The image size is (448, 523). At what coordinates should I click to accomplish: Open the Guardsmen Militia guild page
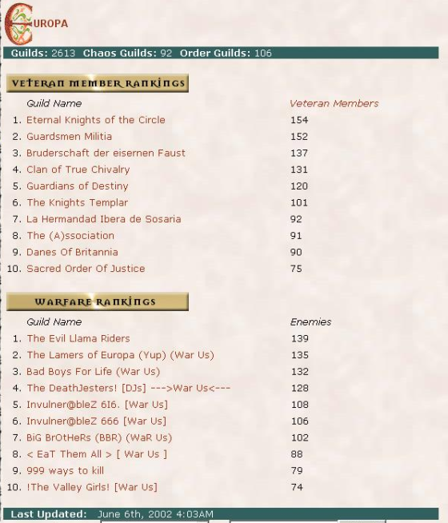click(x=69, y=137)
